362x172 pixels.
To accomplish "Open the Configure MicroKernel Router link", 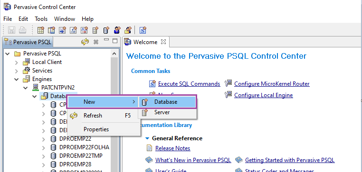I will point(272,84).
